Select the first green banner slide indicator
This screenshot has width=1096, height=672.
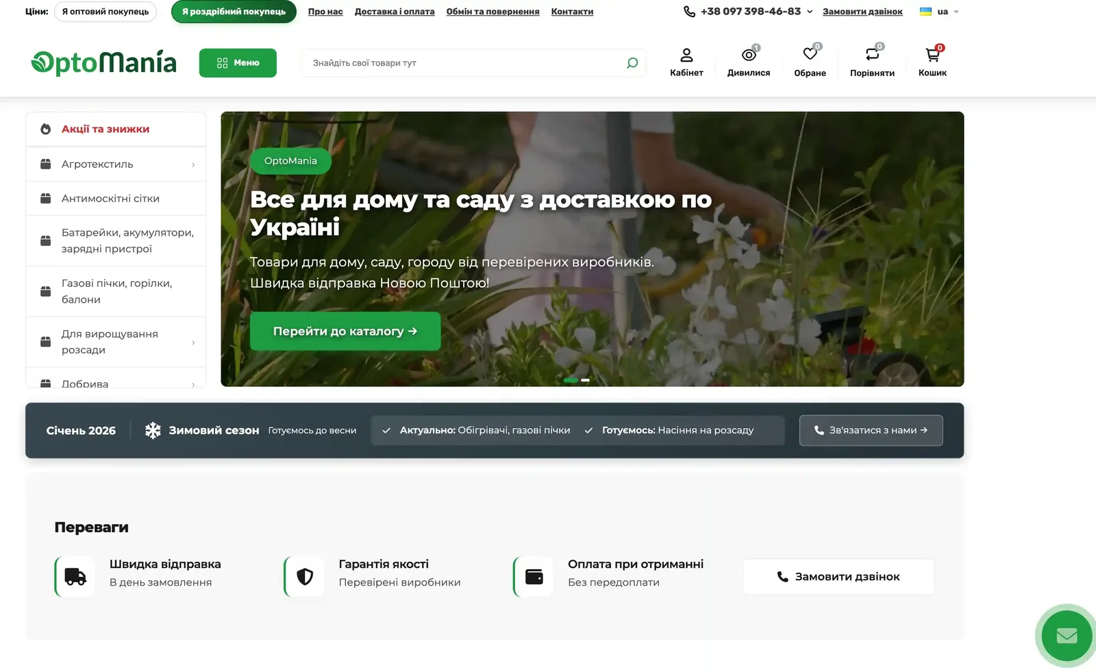pos(571,379)
